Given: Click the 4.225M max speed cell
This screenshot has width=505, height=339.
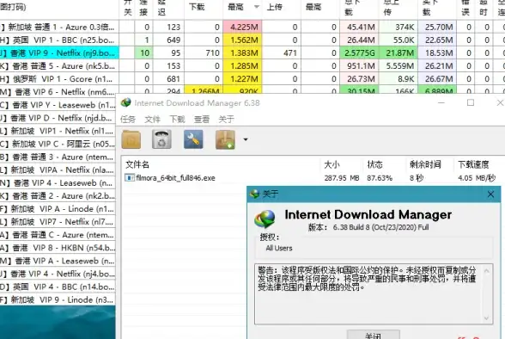Looking at the screenshot, I should tap(242, 27).
